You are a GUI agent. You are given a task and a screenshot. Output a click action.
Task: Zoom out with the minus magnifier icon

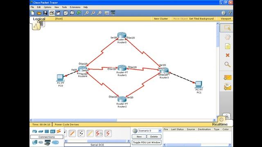[x=99, y=13]
